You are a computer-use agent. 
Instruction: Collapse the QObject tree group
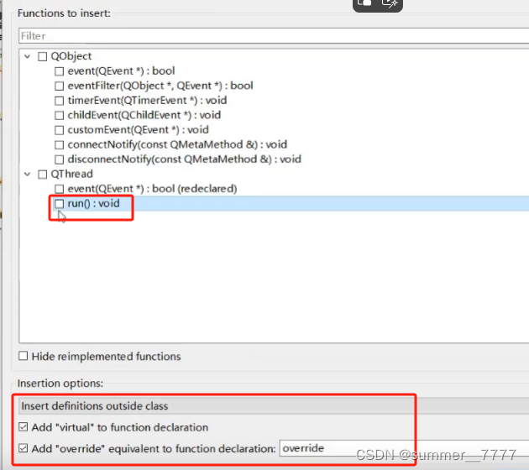[x=28, y=56]
